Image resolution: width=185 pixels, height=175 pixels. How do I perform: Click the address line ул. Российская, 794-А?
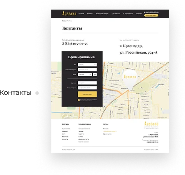(x=138, y=53)
